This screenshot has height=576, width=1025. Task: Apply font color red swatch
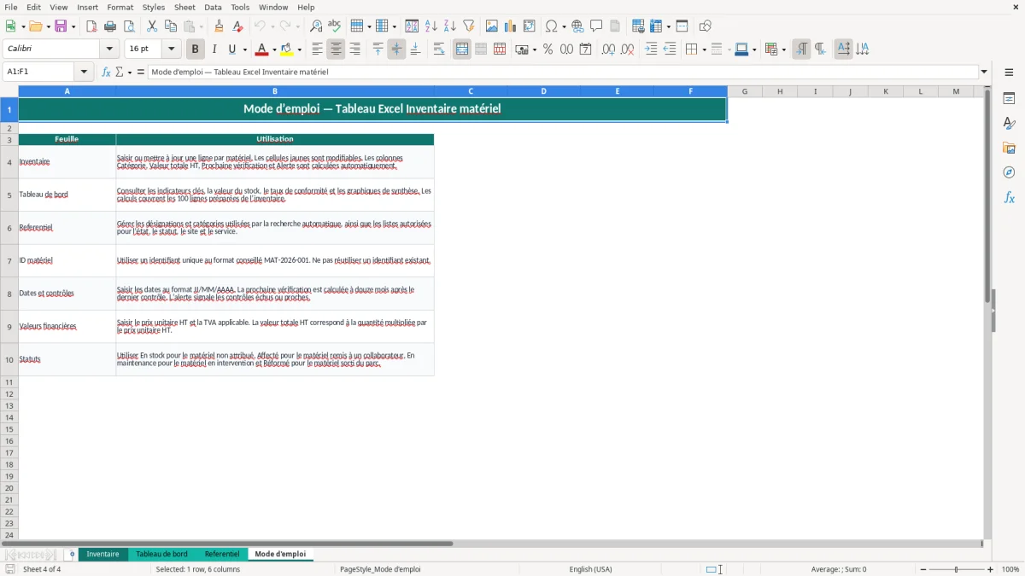[x=262, y=49]
